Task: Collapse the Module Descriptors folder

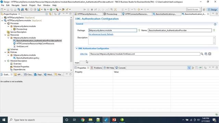Action: coord(5,61)
